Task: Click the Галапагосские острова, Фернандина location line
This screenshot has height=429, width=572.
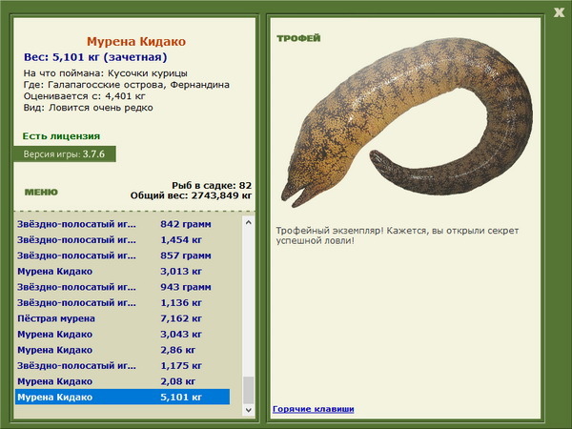Action: tap(127, 85)
